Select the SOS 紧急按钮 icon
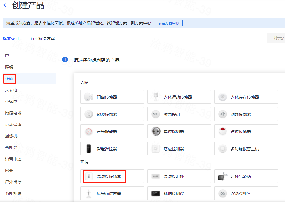 tap(156, 114)
